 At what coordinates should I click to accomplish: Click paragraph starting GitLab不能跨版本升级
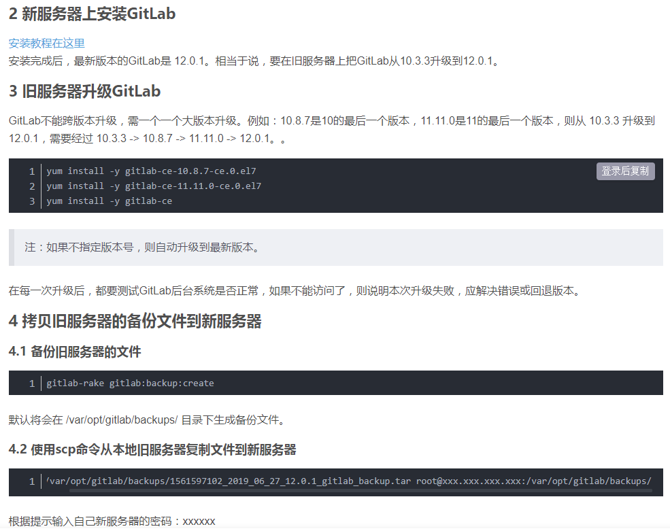click(331, 129)
